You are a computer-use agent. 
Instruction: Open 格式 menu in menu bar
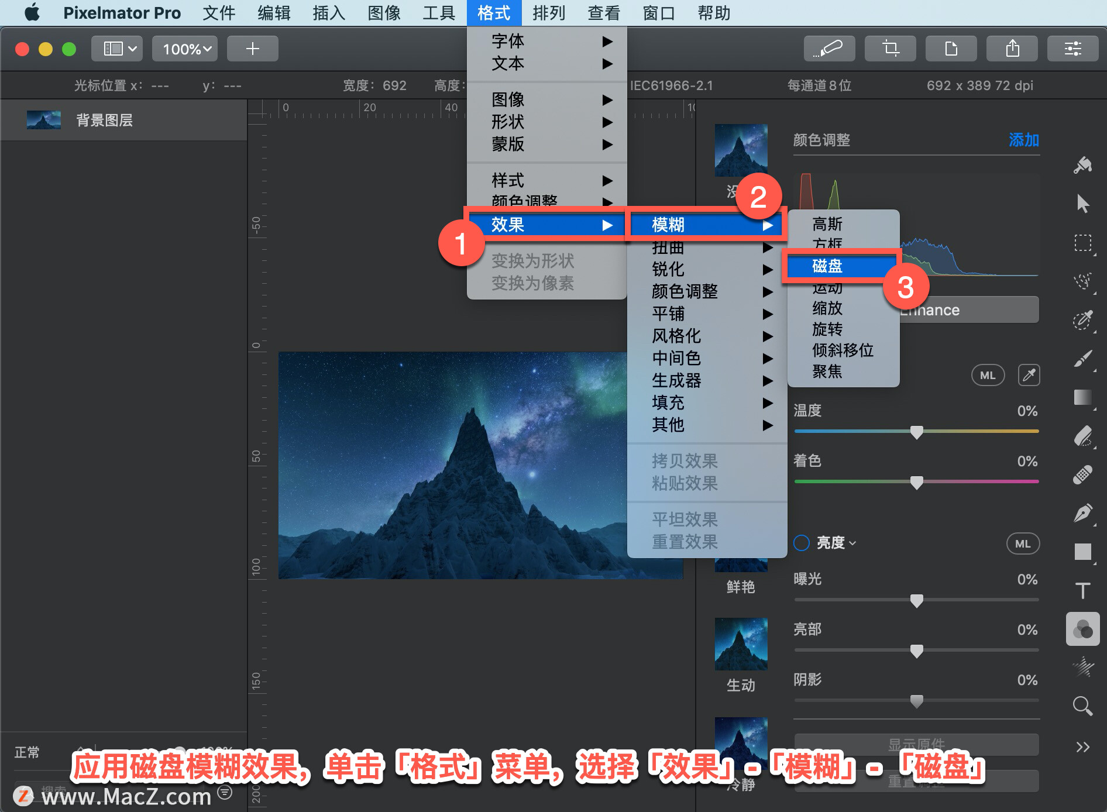pos(494,13)
